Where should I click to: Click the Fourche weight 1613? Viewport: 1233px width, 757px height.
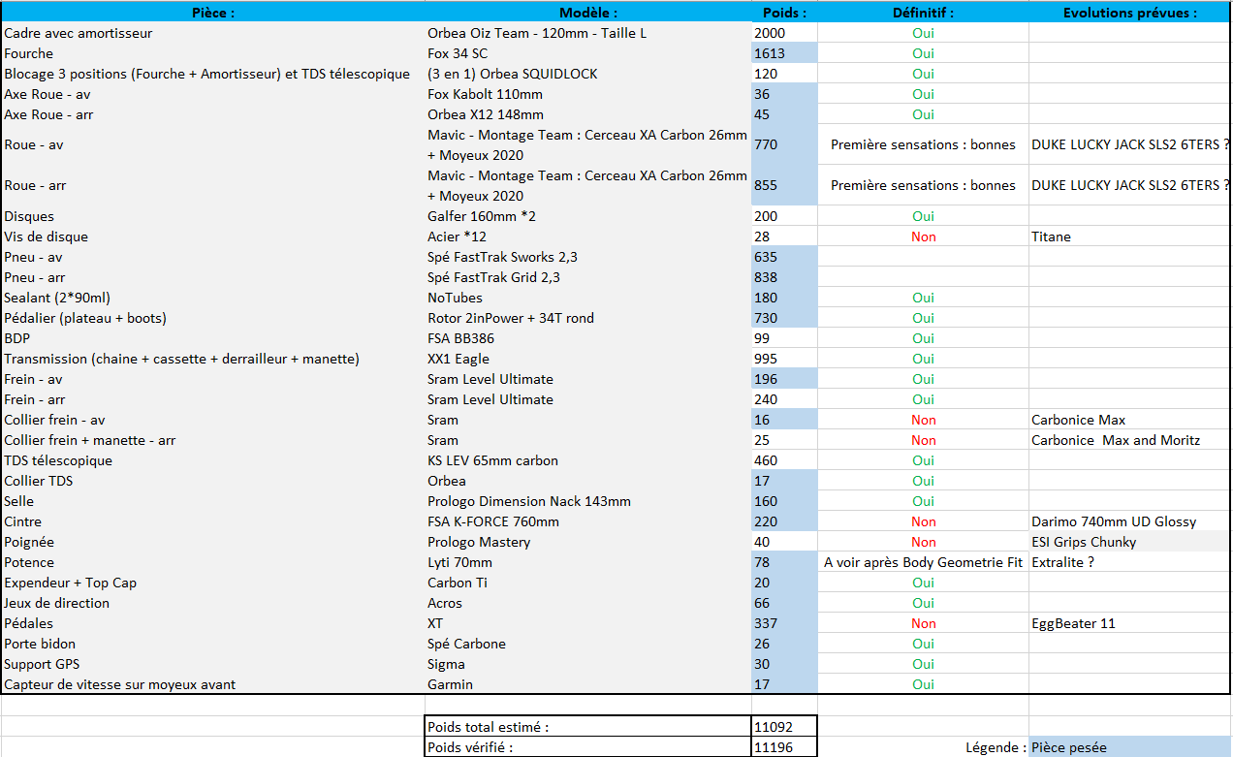pos(784,53)
